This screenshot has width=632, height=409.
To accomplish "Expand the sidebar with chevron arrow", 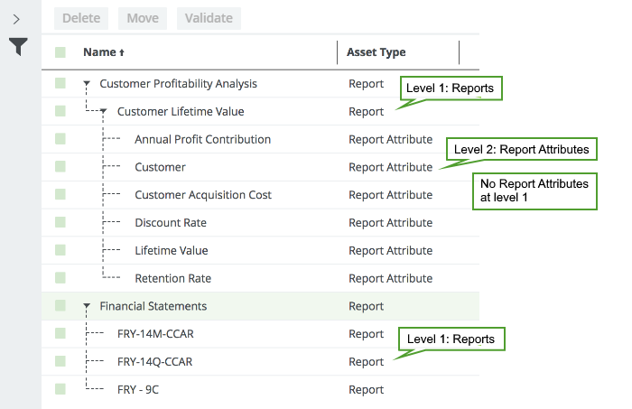I will [16, 18].
